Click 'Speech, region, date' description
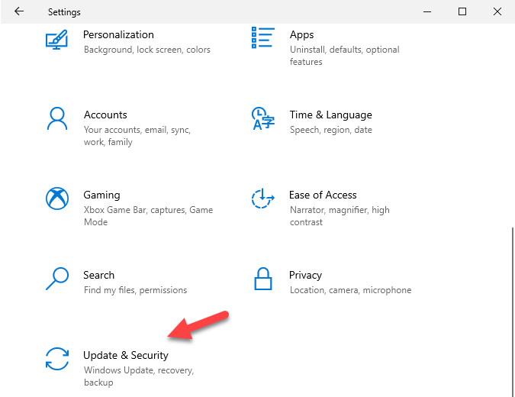Screen dimensions: 515x397 (x=330, y=130)
